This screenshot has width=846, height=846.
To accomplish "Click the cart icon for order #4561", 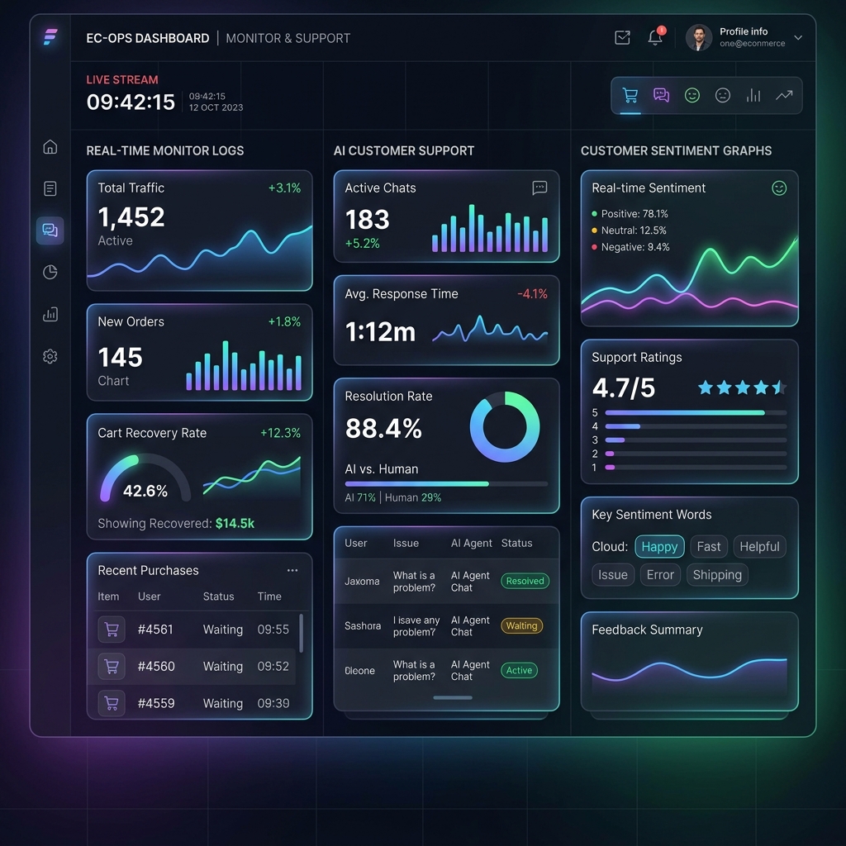I will tap(112, 629).
